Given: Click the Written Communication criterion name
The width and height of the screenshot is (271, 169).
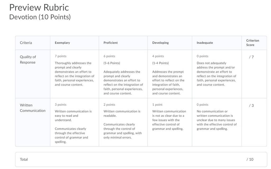Looking at the screenshot, I should [x=33, y=108].
